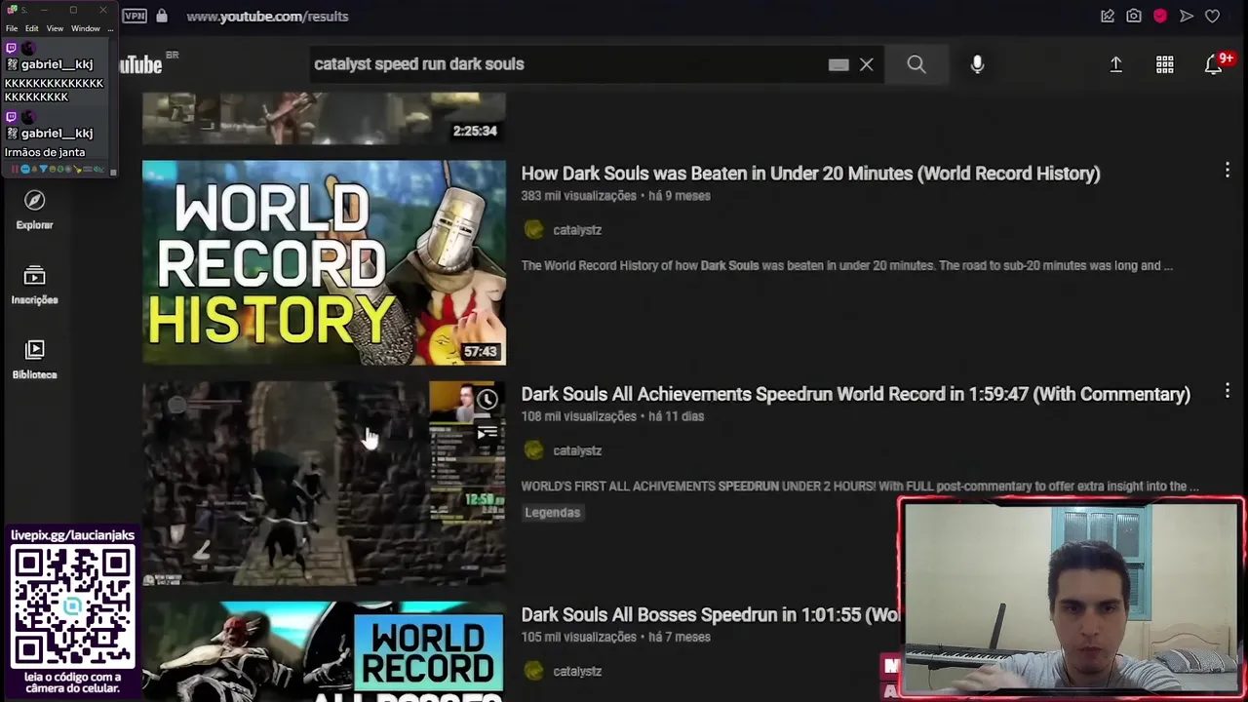
Task: Open the YouTube apps grid icon
Action: pyautogui.click(x=1164, y=64)
